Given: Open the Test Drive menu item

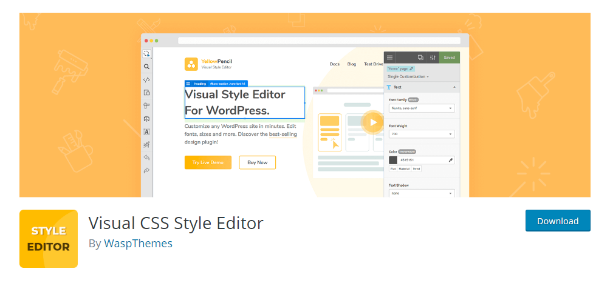Looking at the screenshot, I should pos(374,64).
